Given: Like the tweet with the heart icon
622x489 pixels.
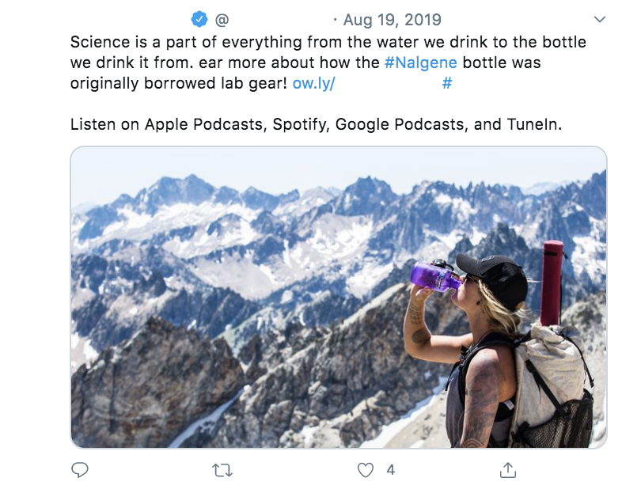Looking at the screenshot, I should pyautogui.click(x=365, y=470).
